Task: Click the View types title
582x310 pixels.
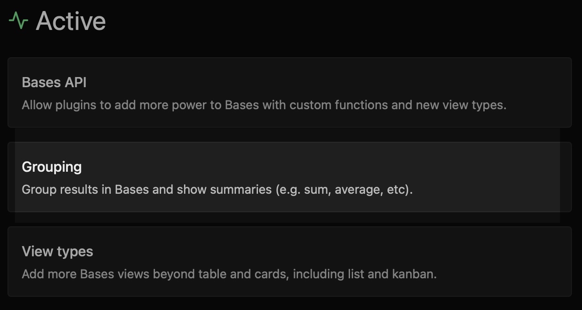Action: (58, 251)
